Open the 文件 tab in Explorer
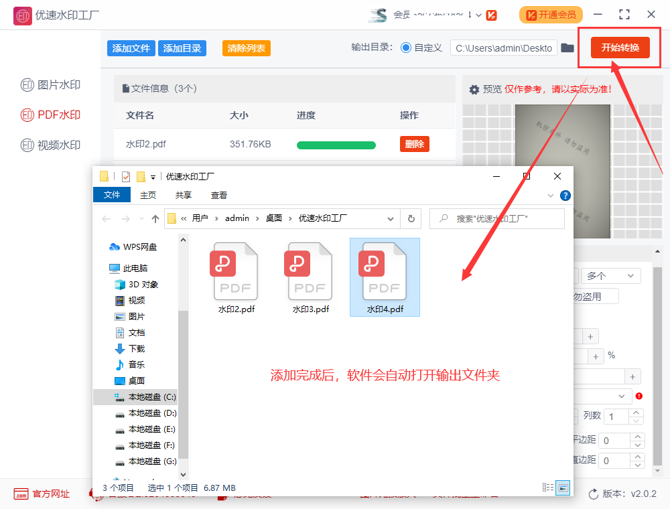670x509 pixels. point(112,195)
